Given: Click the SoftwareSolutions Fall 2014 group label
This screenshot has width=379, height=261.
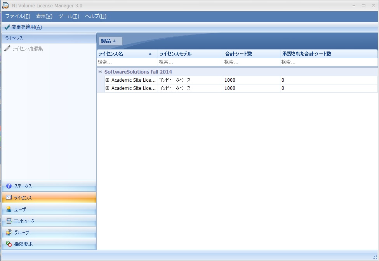Looking at the screenshot, I should (138, 72).
